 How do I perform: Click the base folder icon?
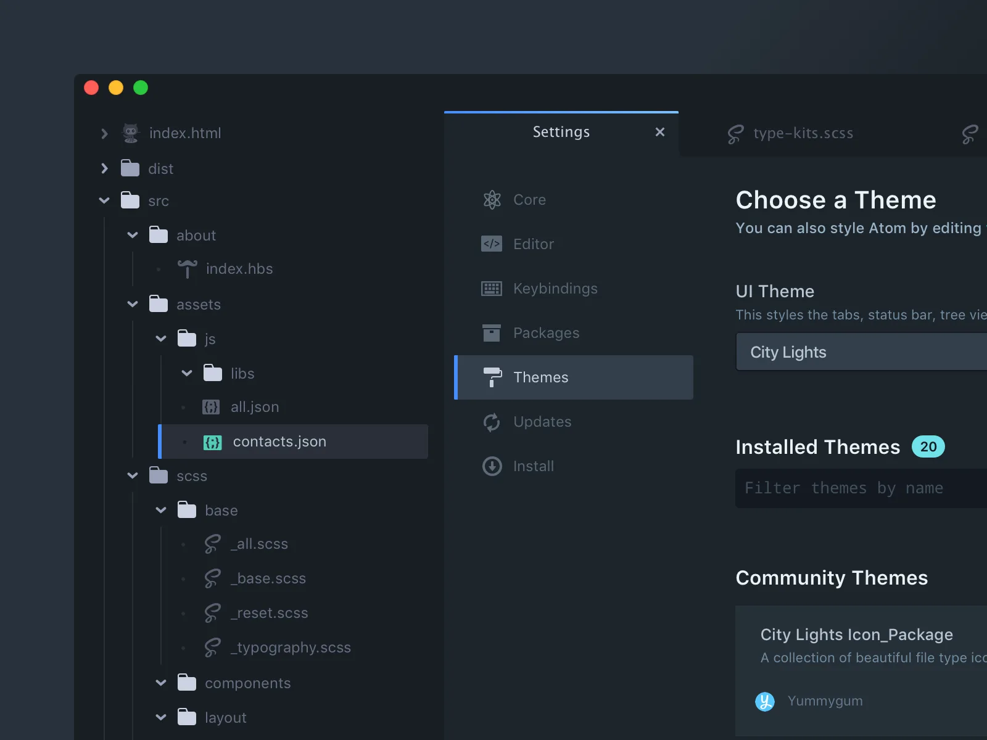187,509
